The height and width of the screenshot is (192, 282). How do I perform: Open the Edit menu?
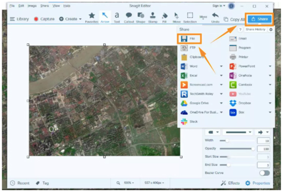(x=21, y=6)
